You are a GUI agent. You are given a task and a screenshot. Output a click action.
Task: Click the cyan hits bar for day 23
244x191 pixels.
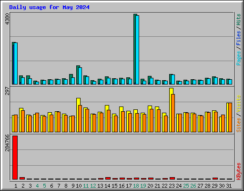click(173, 79)
